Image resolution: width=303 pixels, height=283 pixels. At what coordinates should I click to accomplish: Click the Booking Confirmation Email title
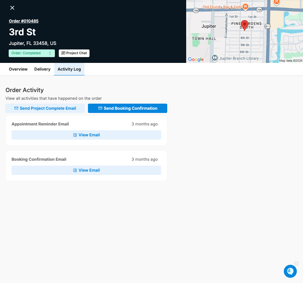coord(39,159)
